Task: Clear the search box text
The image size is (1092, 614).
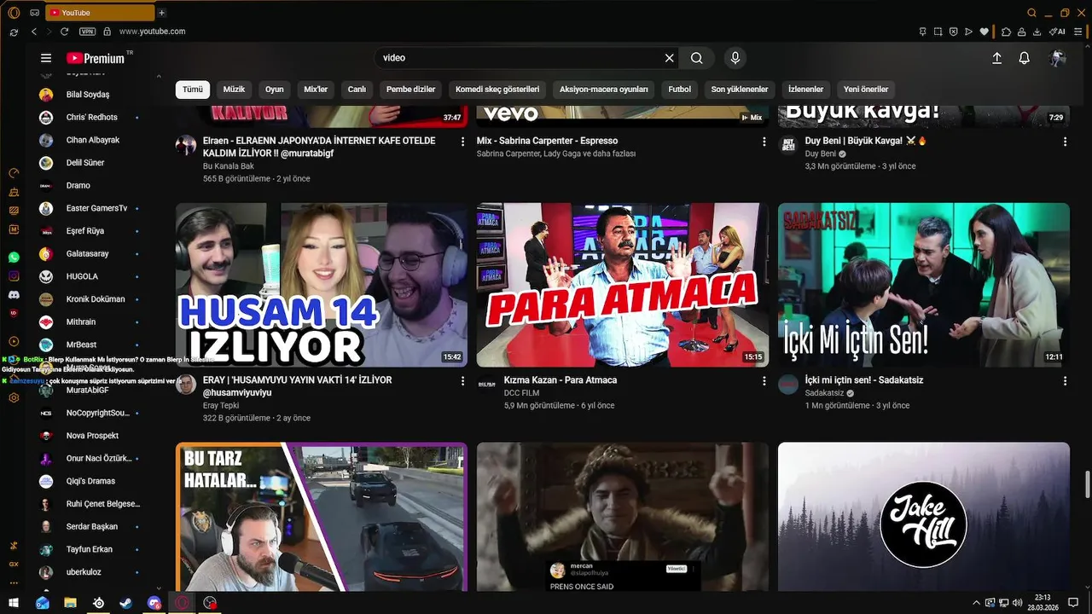Action: click(x=670, y=58)
